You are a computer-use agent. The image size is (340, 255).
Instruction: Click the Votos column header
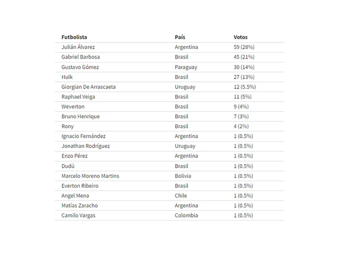[x=241, y=37]
